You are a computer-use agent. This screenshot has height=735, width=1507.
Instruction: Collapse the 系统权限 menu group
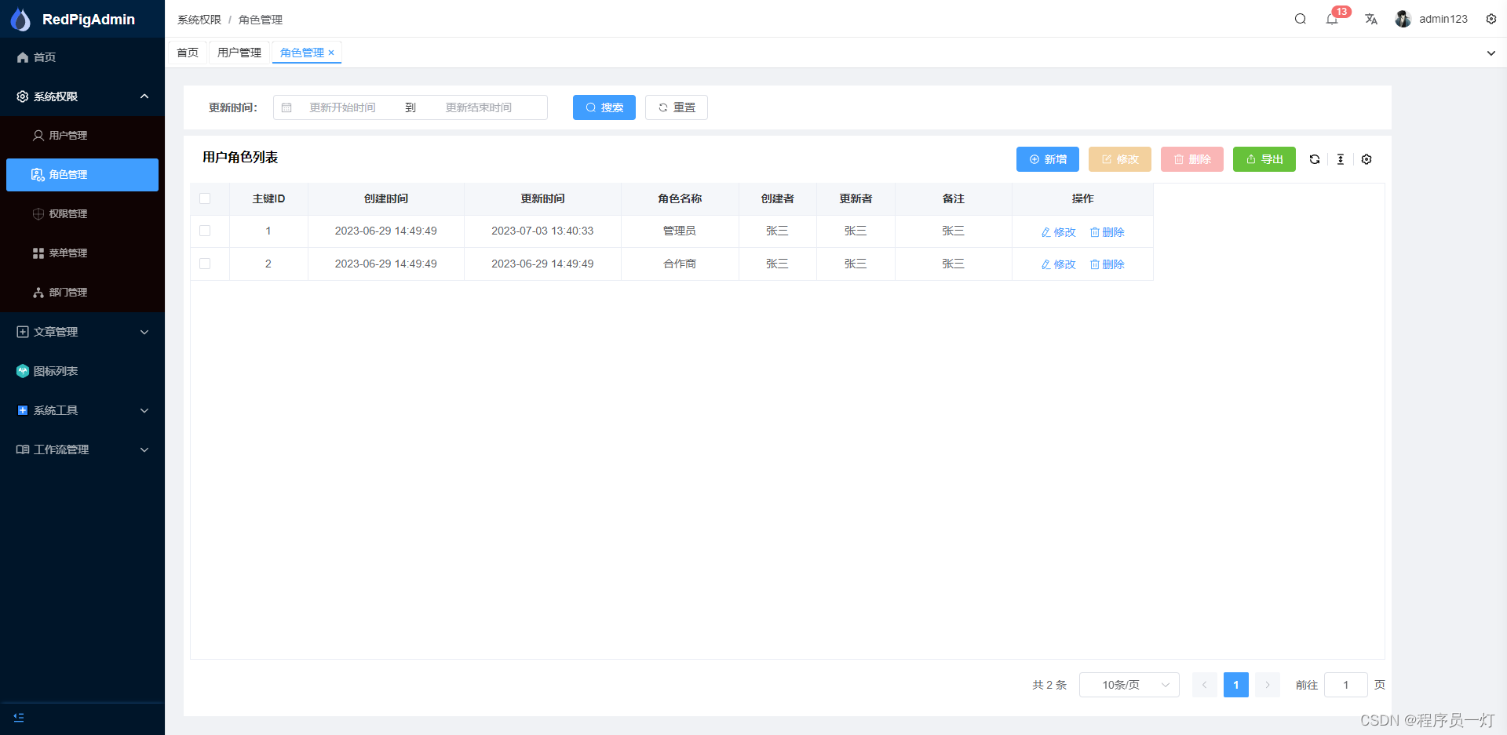(82, 96)
